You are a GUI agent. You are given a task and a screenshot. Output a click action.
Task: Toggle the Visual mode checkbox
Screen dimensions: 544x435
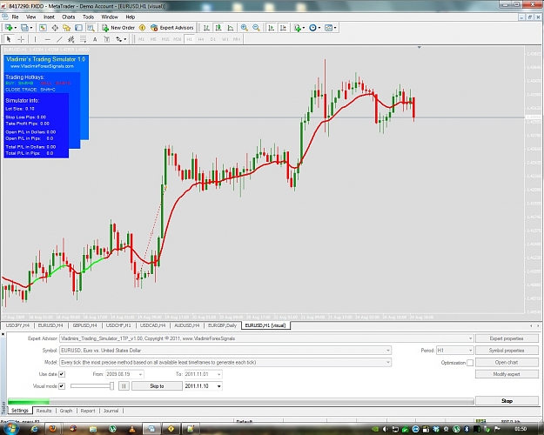[x=62, y=385]
